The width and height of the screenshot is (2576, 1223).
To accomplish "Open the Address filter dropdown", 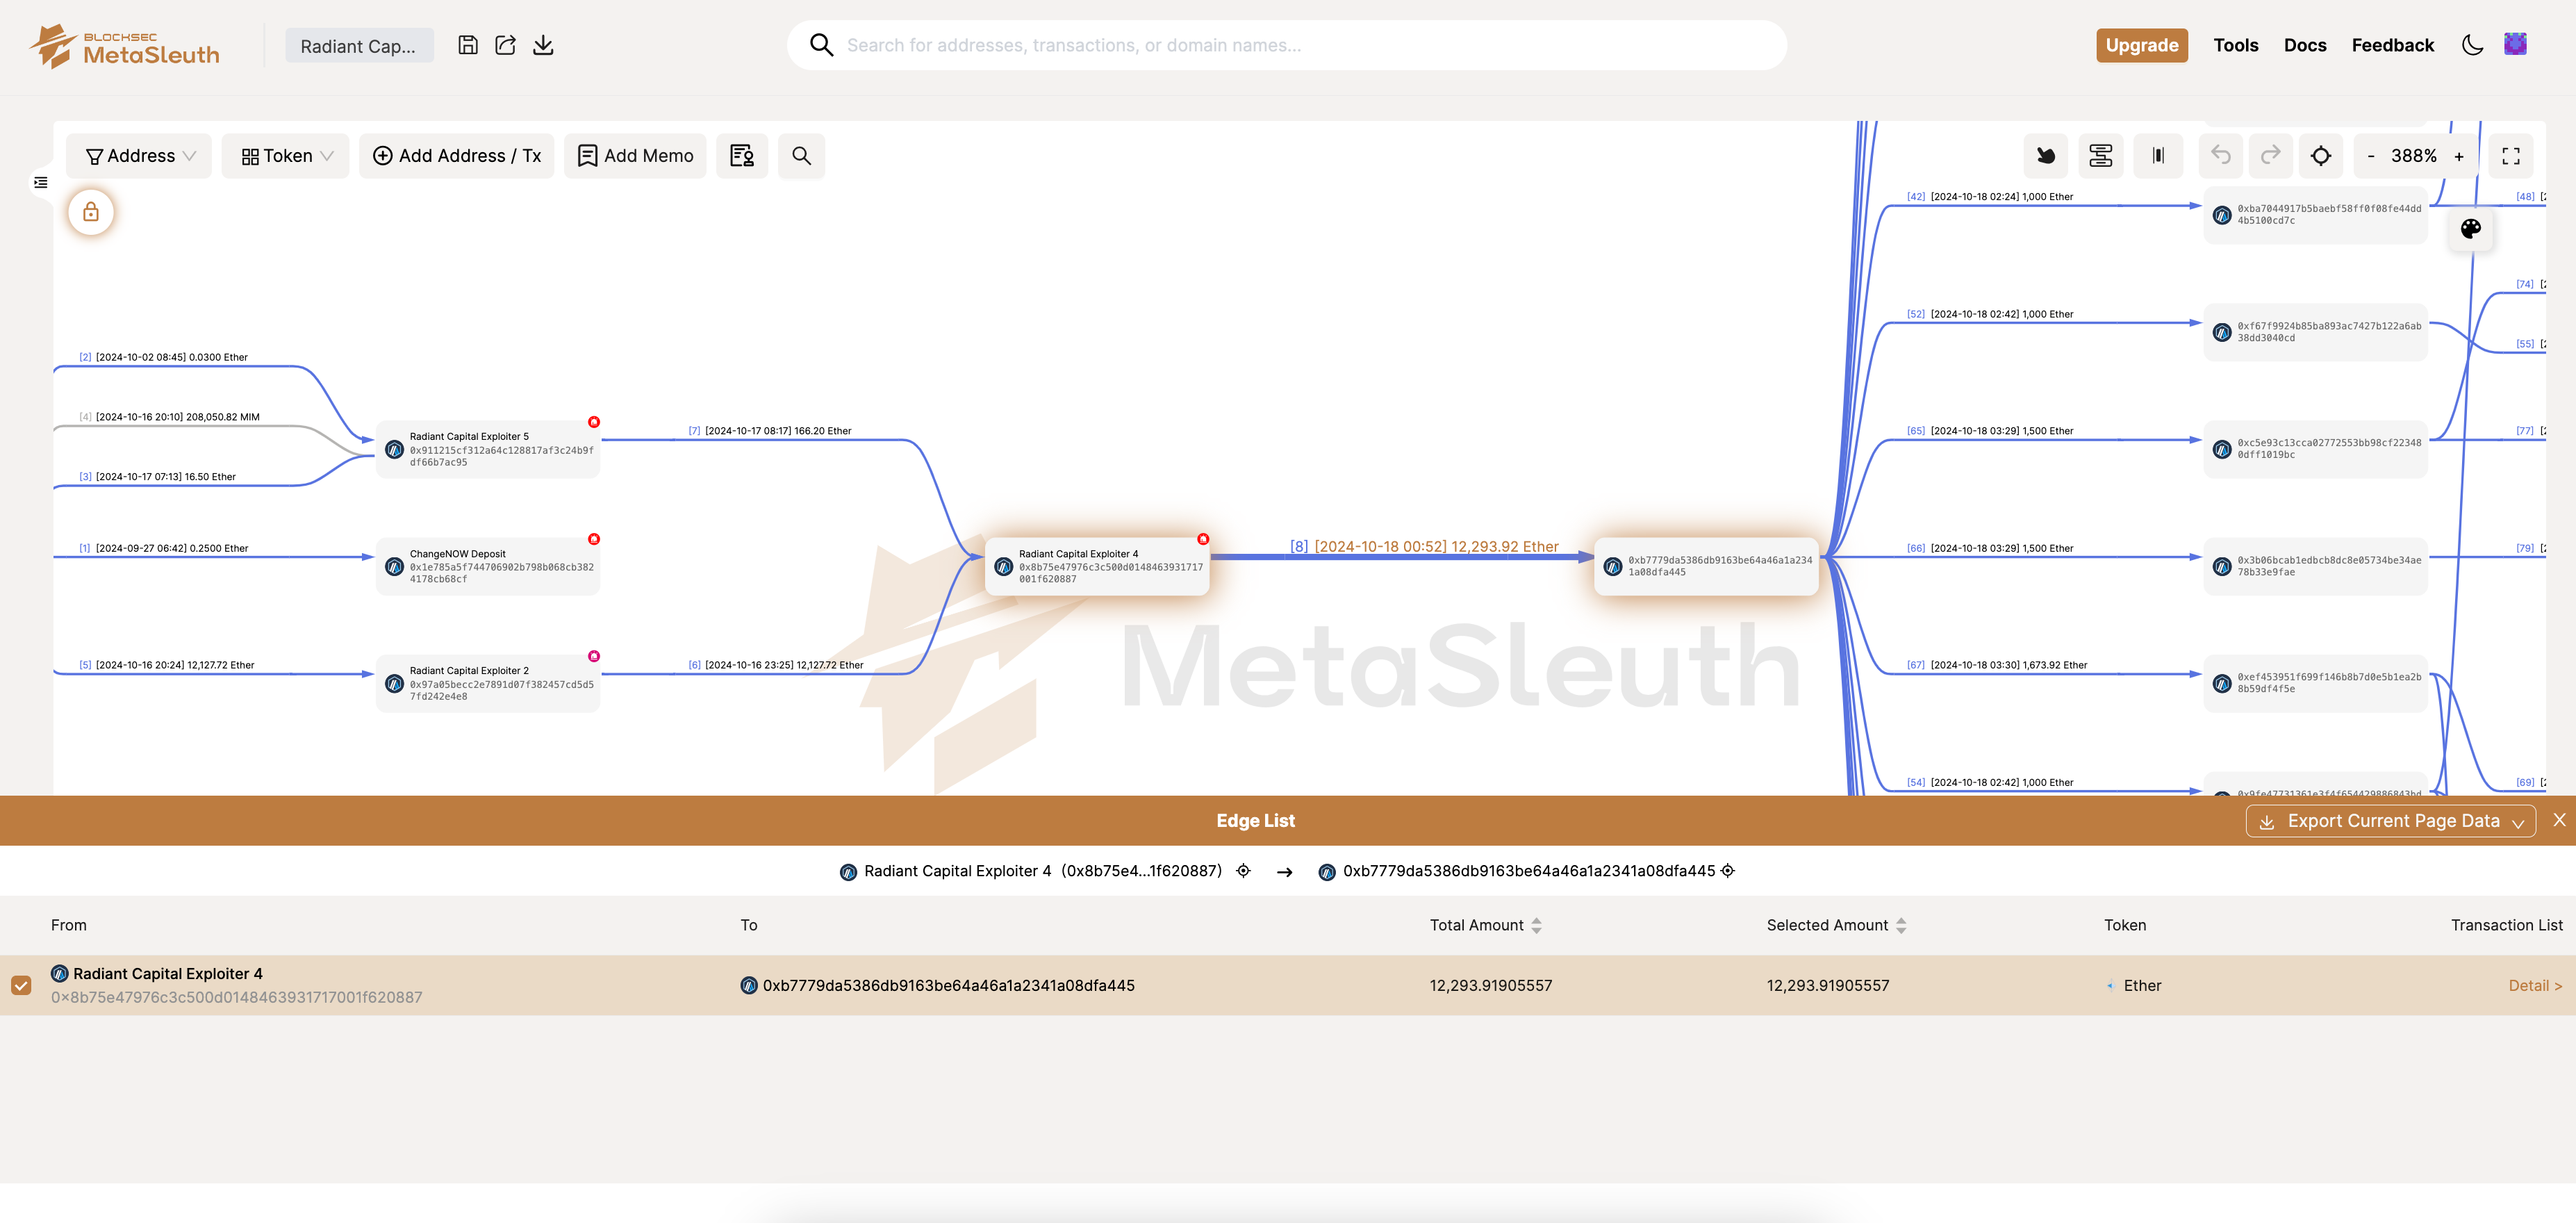I will (x=140, y=156).
